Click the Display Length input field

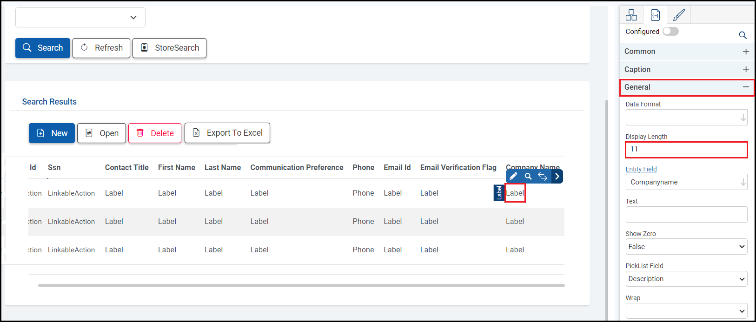pos(686,150)
